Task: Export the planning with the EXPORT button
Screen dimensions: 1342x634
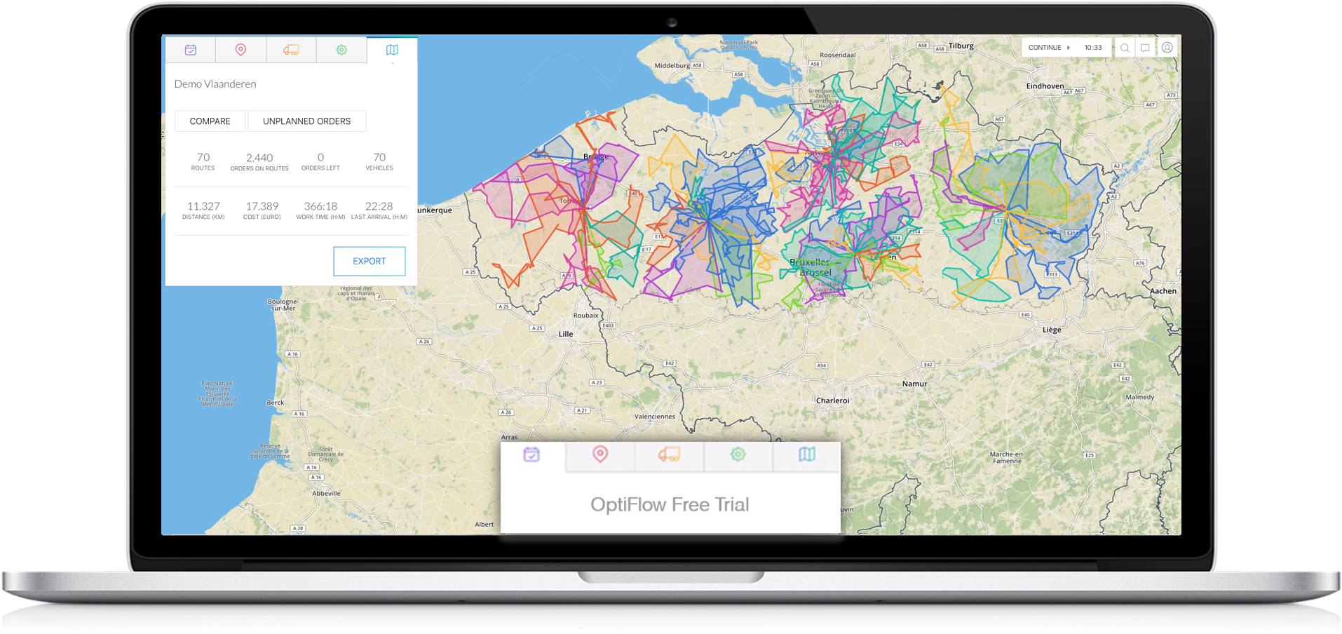Action: pos(370,261)
